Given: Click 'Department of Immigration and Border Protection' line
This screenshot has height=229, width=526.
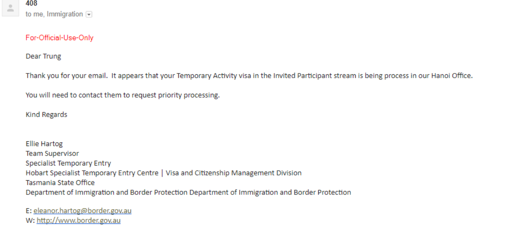Looking at the screenshot, I should pyautogui.click(x=188, y=192).
